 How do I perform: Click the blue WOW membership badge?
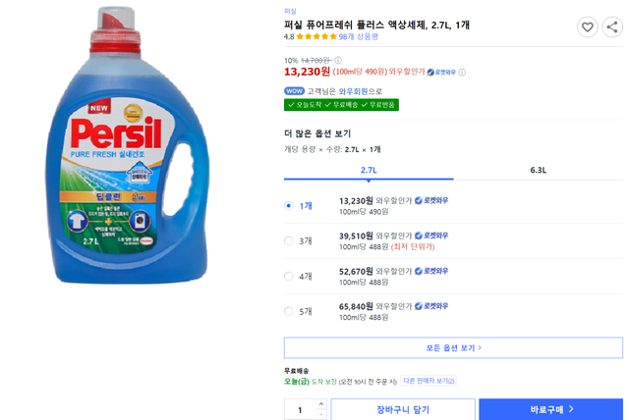294,91
